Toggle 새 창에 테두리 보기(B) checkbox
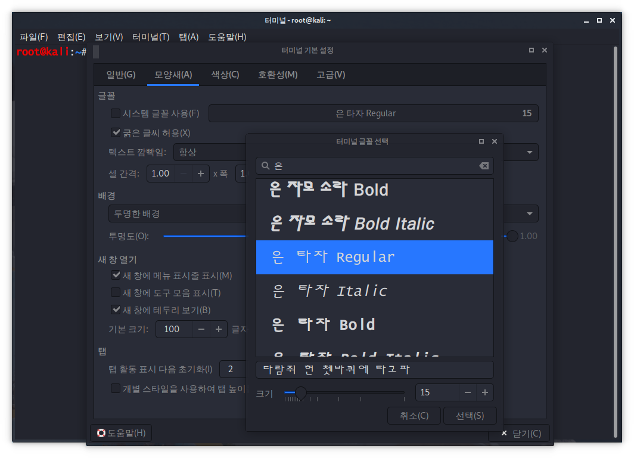The image size is (634, 458). tap(116, 310)
